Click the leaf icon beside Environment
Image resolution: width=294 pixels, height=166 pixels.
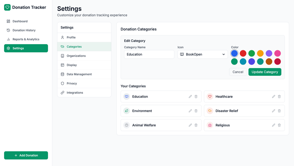tap(127, 111)
